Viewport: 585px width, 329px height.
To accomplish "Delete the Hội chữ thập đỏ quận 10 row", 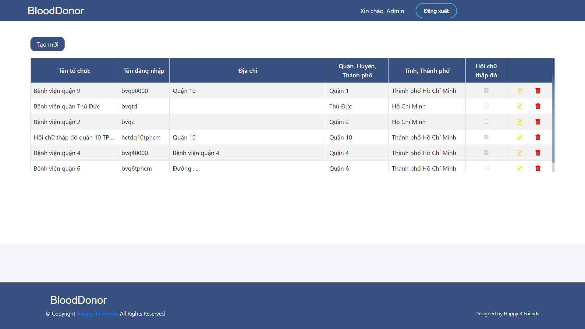I will [538, 137].
